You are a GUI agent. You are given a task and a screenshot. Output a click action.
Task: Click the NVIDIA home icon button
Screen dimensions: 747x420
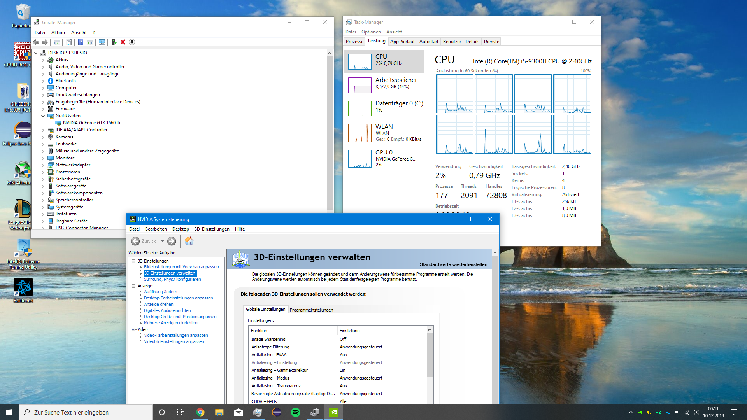pos(189,241)
